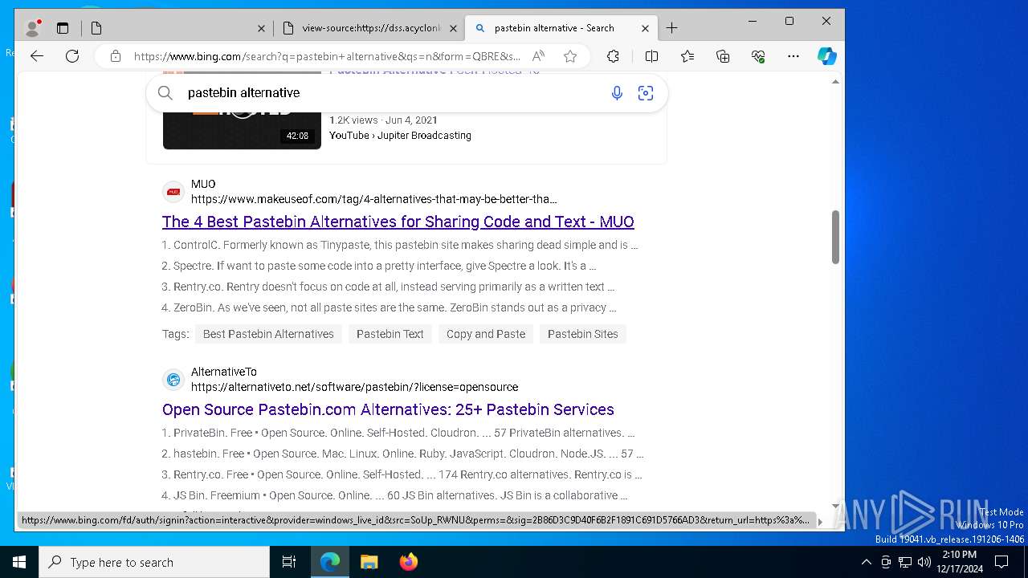Search by voice microphone icon

point(617,93)
